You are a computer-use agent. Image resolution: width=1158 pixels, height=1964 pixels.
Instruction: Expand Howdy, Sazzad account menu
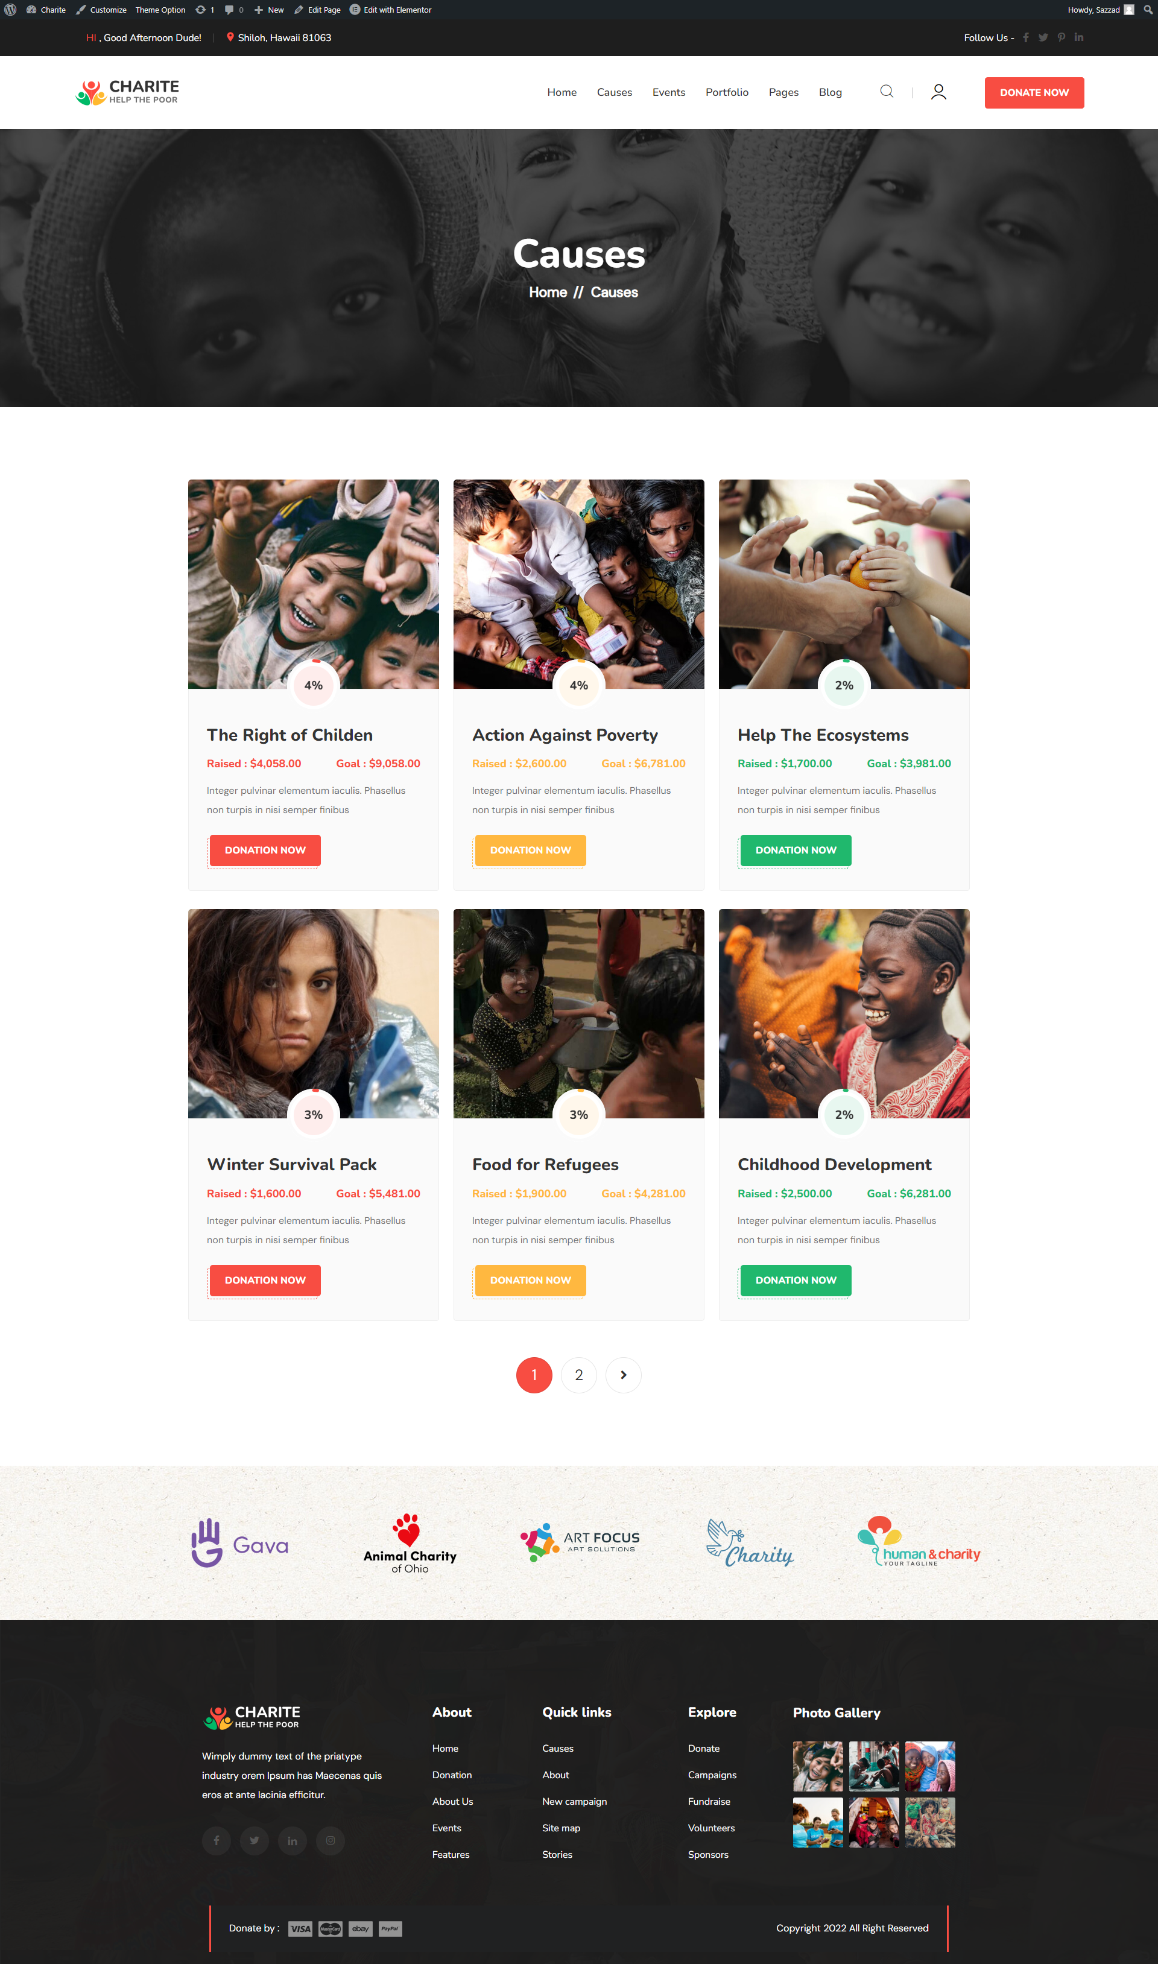point(1100,10)
